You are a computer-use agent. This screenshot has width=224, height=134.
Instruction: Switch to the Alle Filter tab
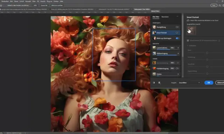point(156,17)
